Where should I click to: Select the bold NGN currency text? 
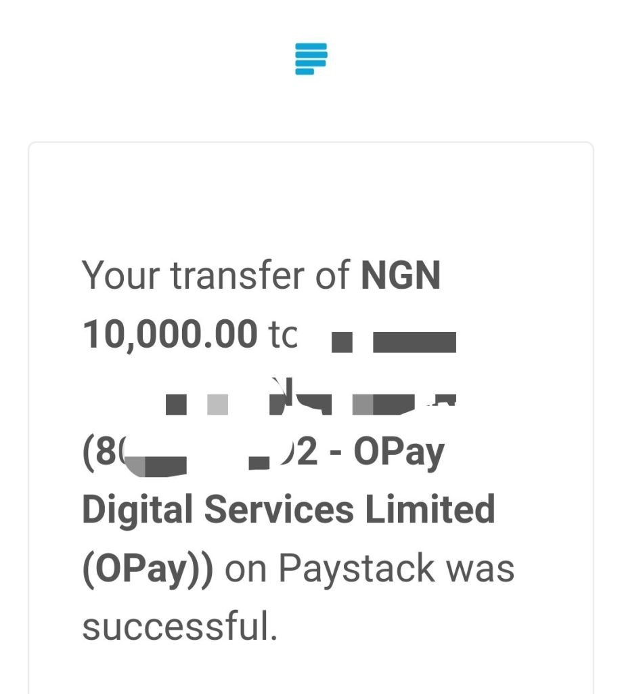401,275
